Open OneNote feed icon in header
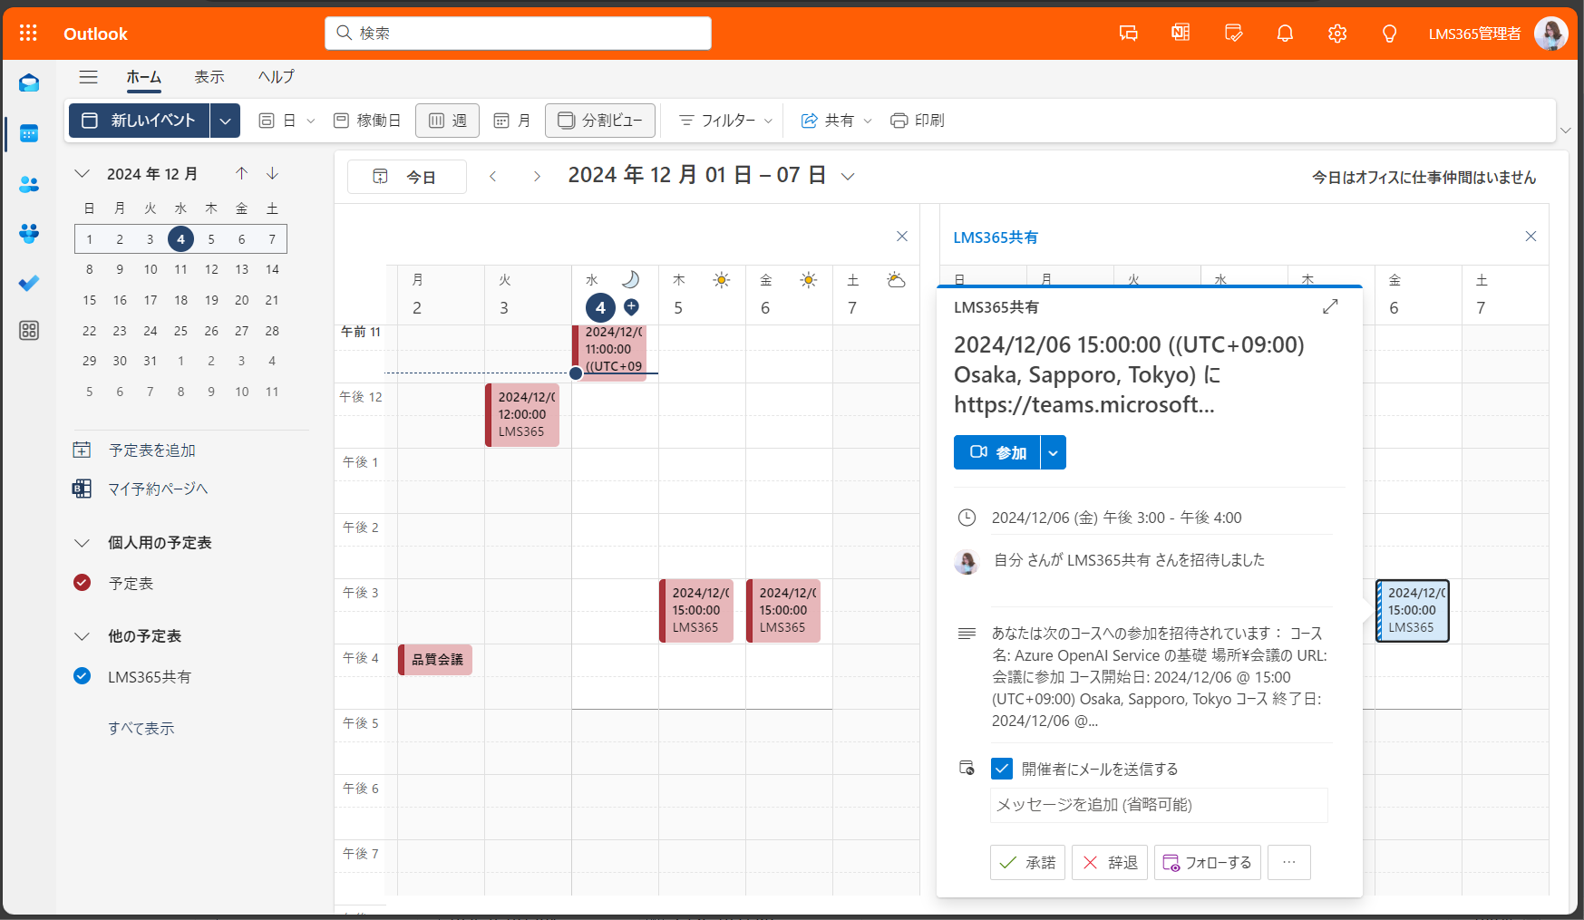 tap(1181, 34)
